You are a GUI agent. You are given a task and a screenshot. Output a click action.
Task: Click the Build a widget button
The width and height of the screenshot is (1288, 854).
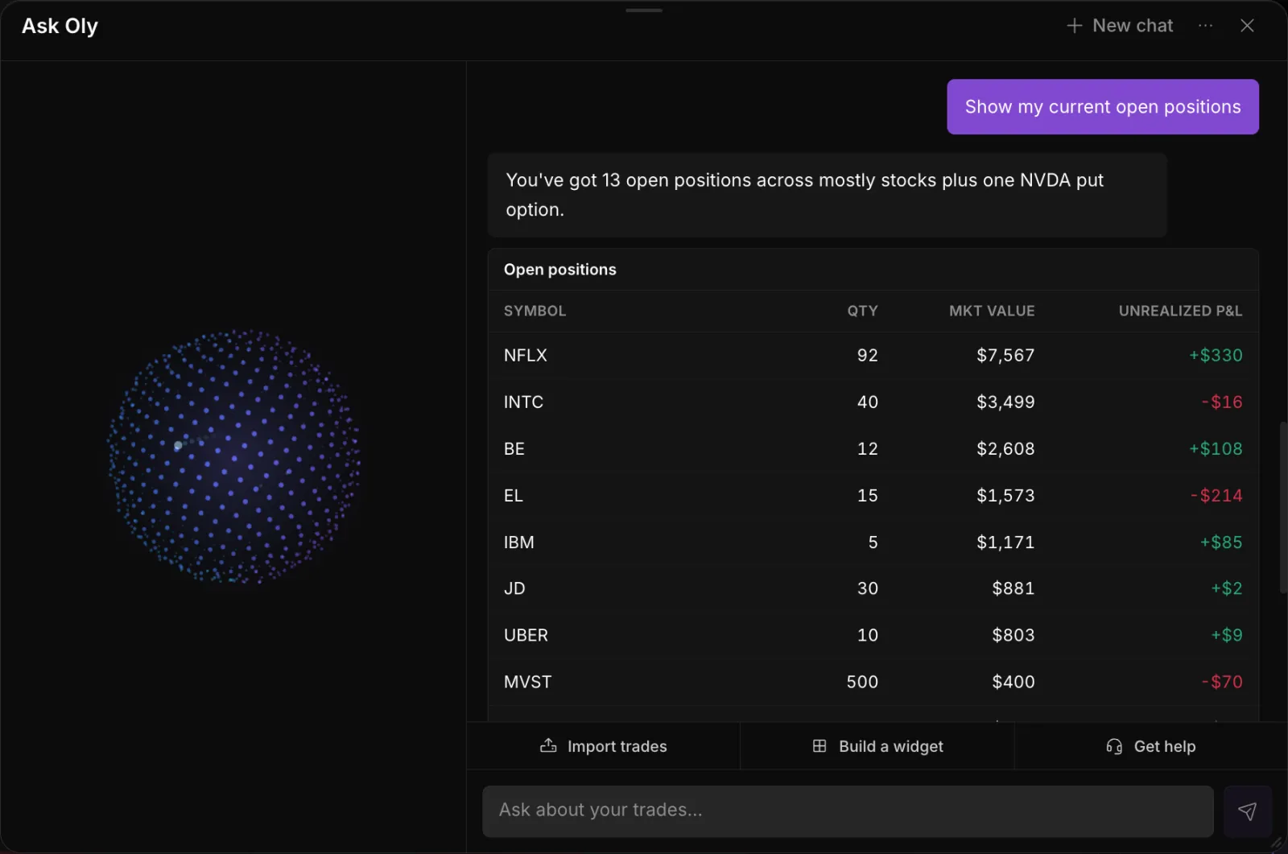pyautogui.click(x=877, y=746)
